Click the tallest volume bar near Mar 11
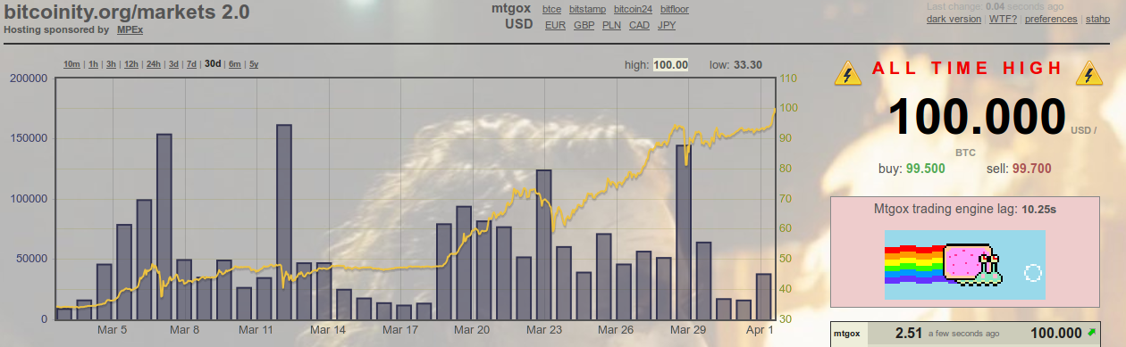 pyautogui.click(x=284, y=221)
